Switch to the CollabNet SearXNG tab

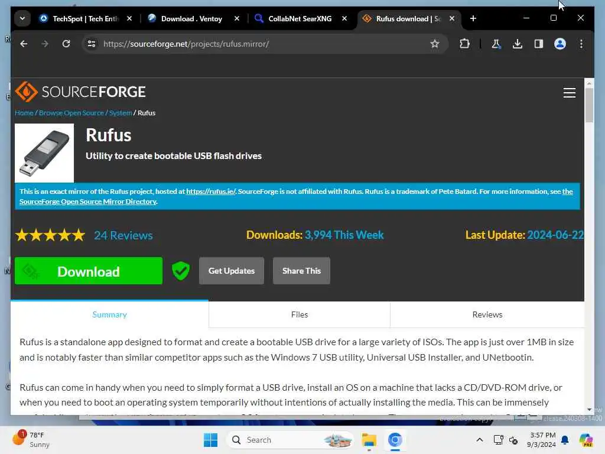tap(300, 18)
